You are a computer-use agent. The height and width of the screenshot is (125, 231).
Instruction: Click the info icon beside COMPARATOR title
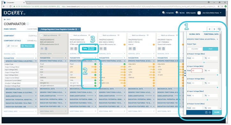tap(28, 24)
